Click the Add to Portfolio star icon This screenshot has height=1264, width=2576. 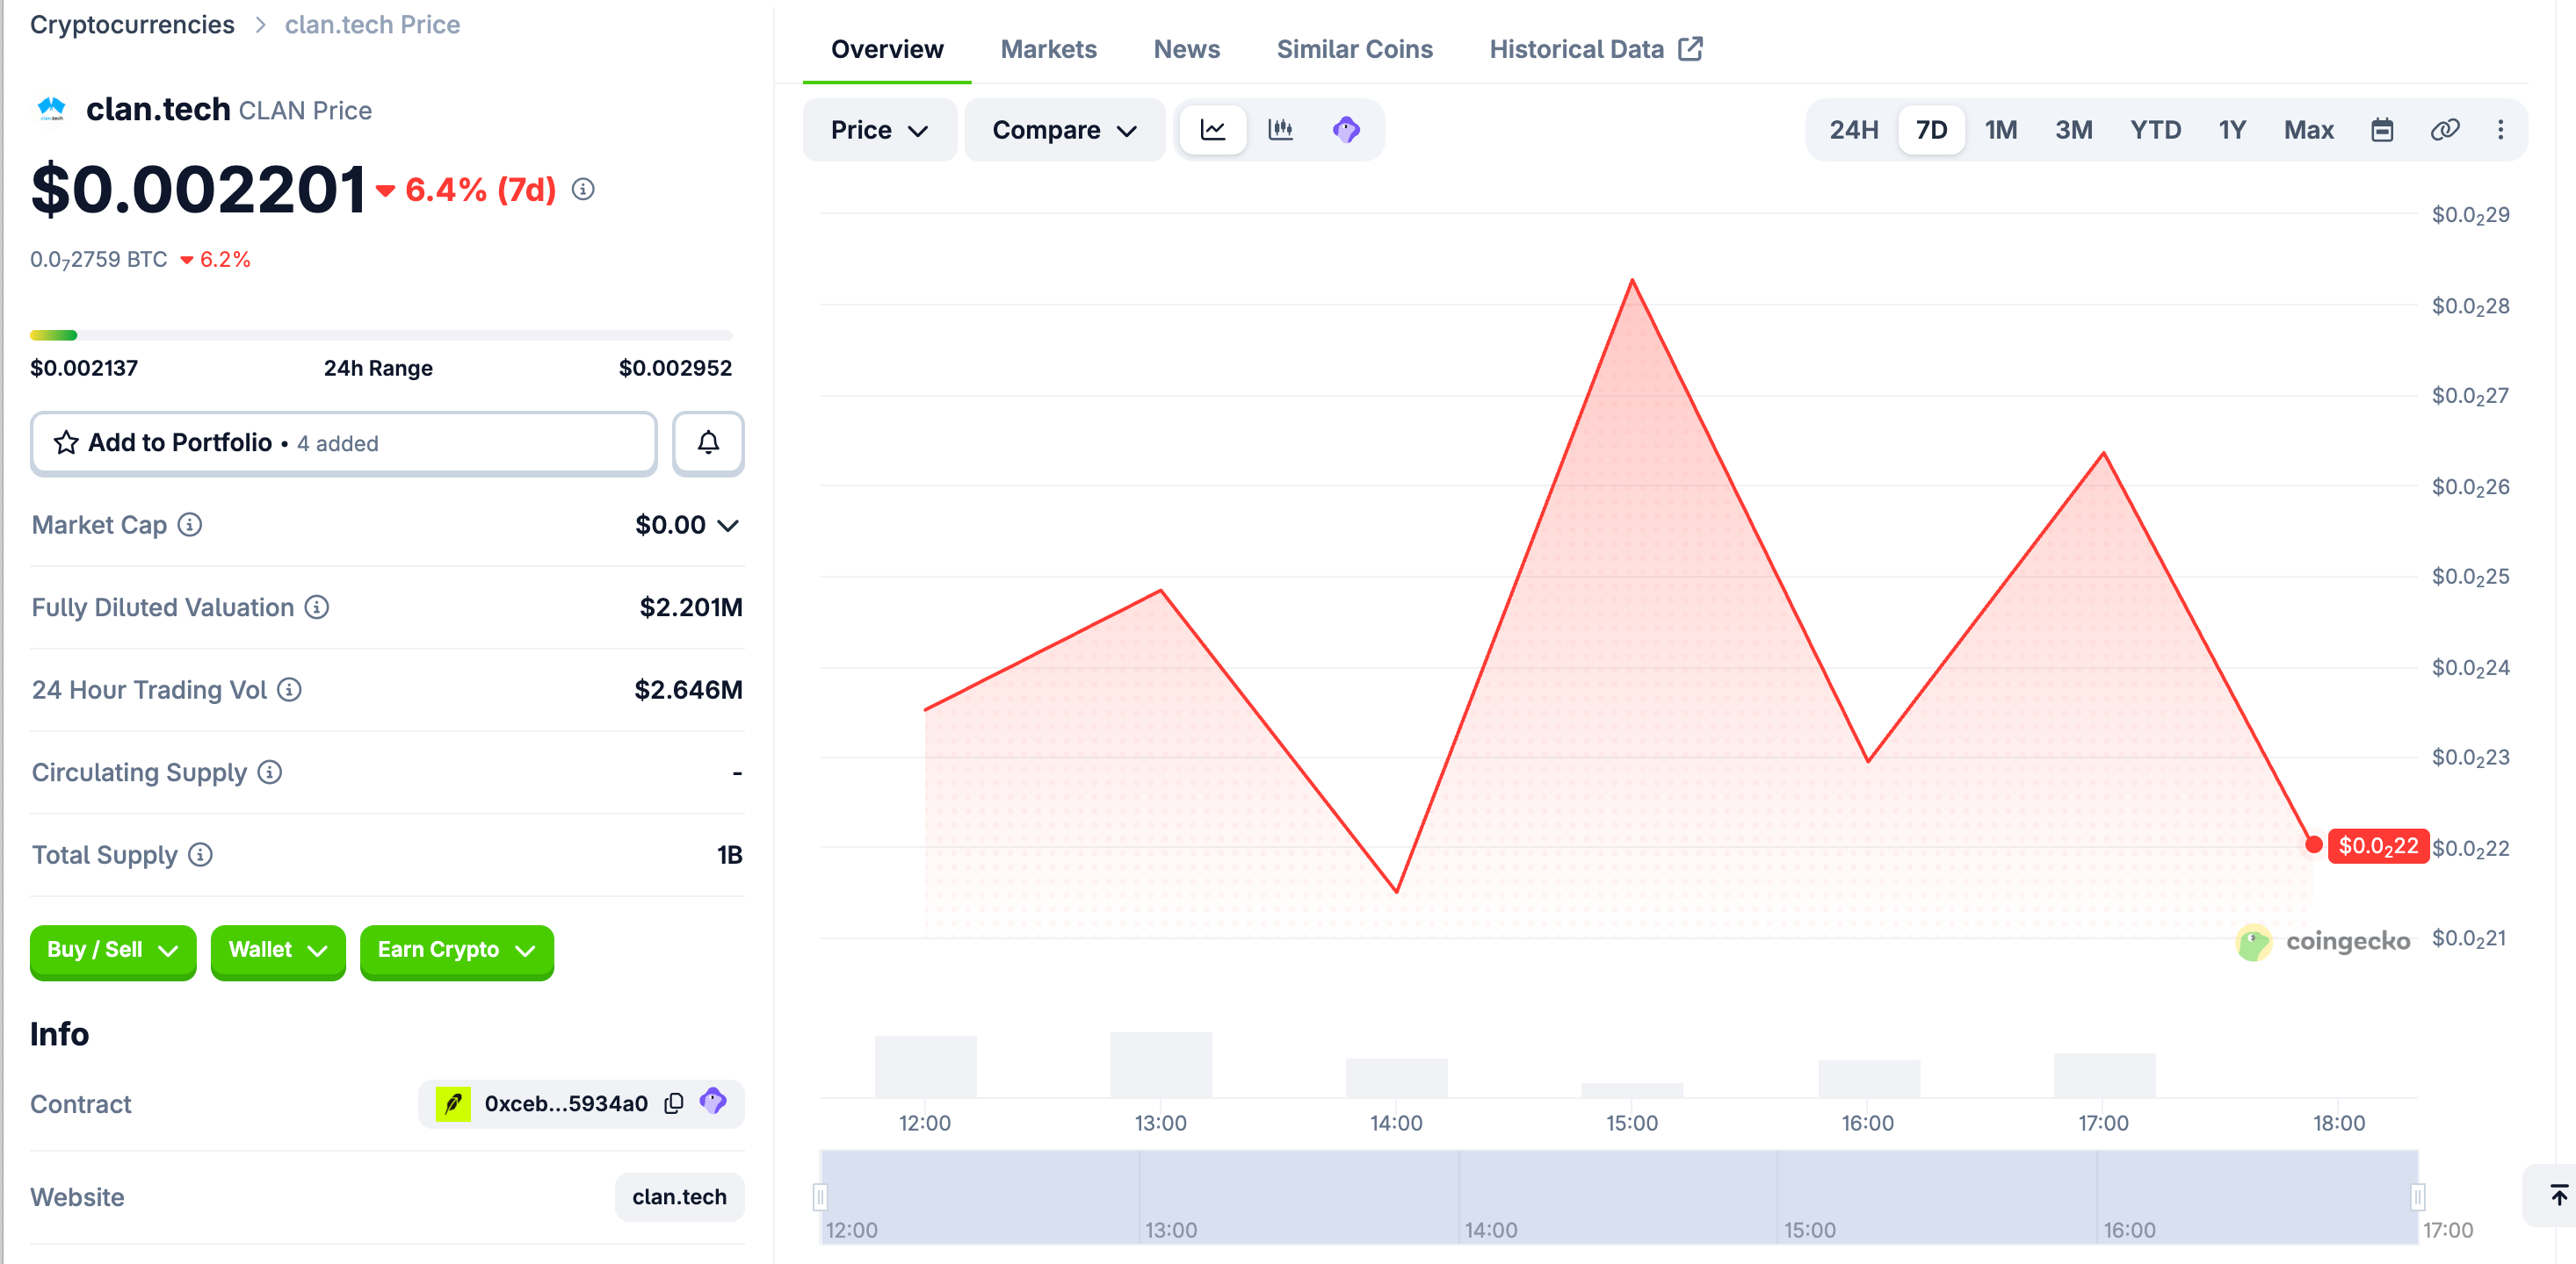(66, 442)
